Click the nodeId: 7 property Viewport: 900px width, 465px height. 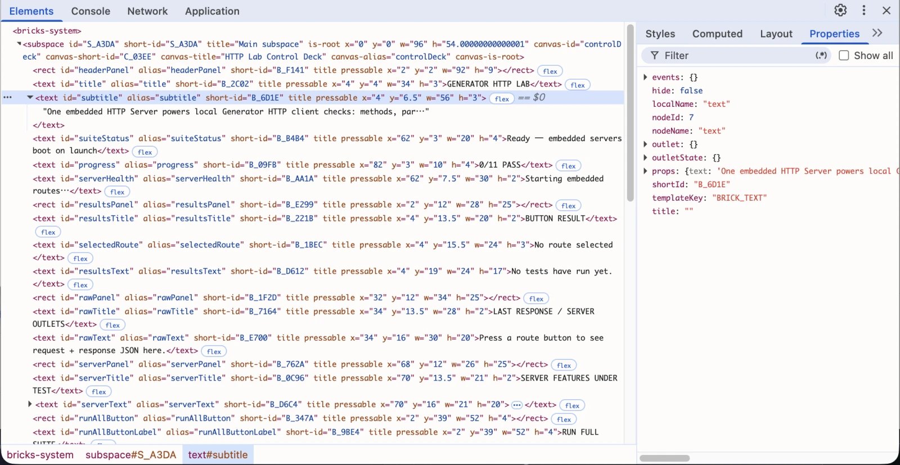tap(673, 118)
